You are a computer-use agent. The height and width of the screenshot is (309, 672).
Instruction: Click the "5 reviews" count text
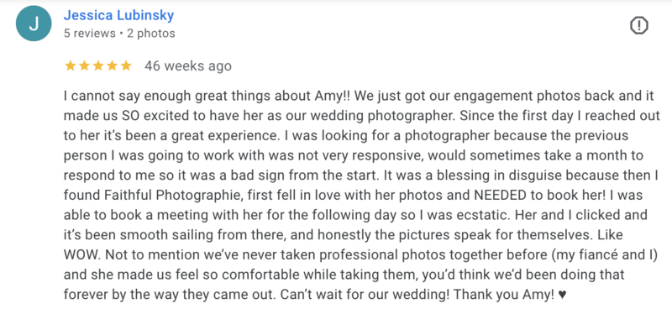[90, 34]
